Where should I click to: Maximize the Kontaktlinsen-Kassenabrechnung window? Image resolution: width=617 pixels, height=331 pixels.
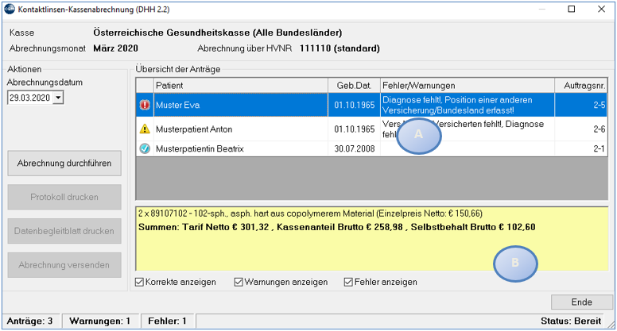(x=572, y=9)
